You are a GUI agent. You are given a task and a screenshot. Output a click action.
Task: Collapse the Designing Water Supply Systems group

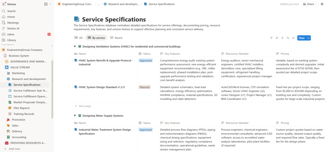(75, 115)
